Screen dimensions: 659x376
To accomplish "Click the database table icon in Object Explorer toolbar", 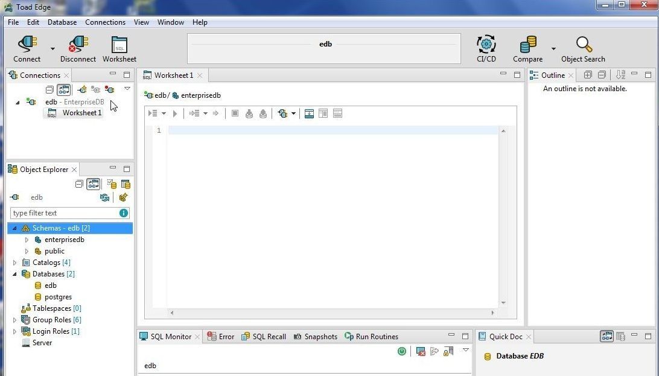I will (126, 184).
